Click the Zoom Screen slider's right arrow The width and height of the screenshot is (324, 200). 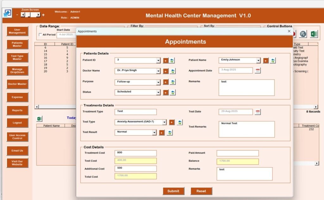(x=38, y=15)
